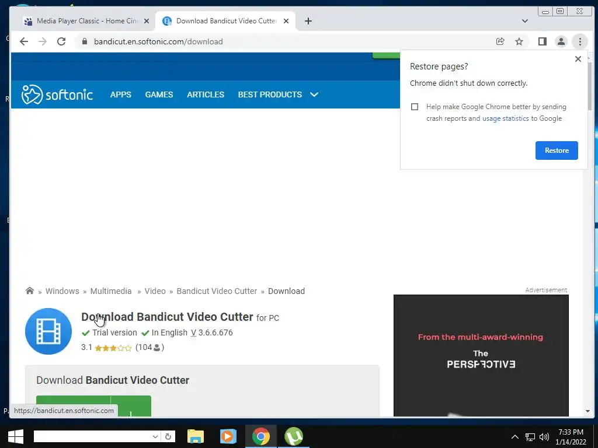Image resolution: width=598 pixels, height=448 pixels.
Task: Open File Explorer from the taskbar
Action: pos(195,436)
